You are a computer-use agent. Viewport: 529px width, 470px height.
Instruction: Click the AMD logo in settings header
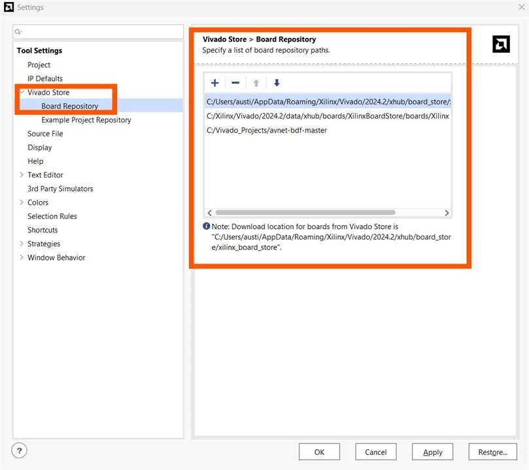tap(501, 44)
